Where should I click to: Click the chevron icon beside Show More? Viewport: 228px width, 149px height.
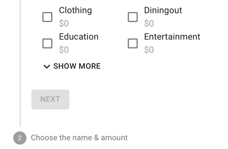[47, 67]
